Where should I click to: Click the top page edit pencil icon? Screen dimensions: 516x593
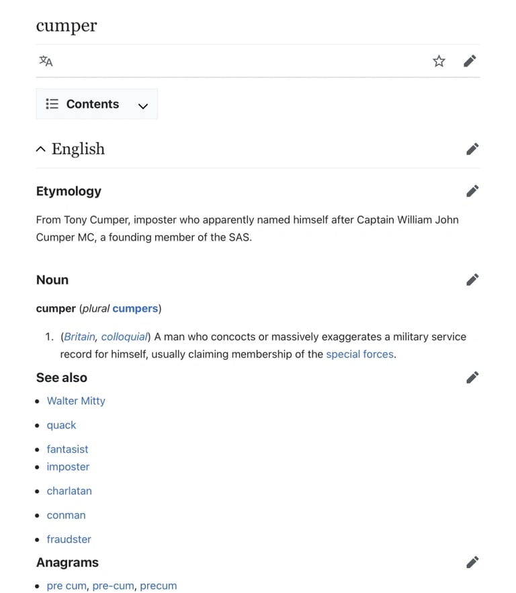470,61
